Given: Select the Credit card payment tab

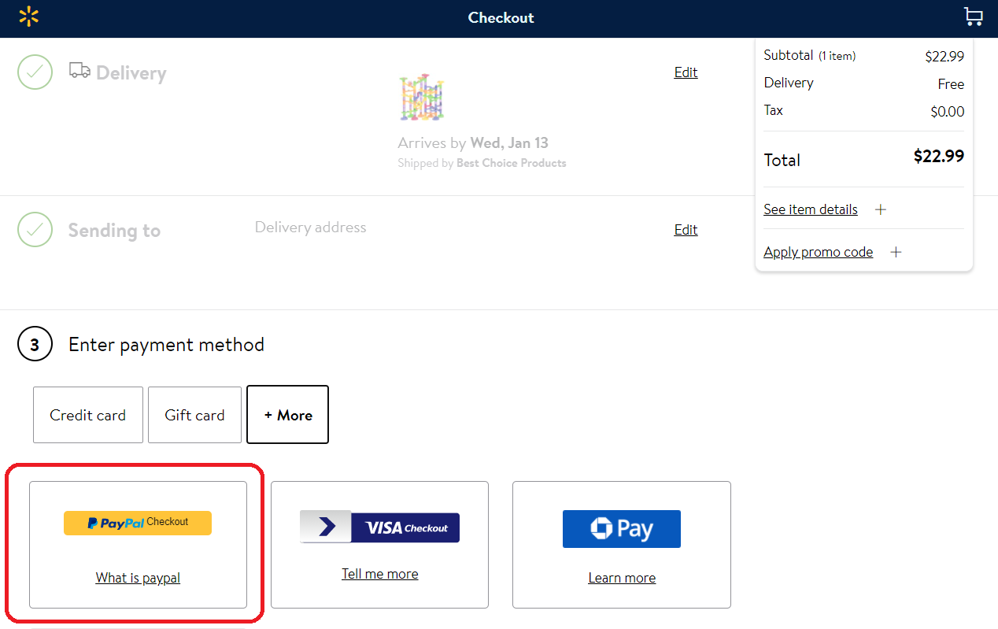Looking at the screenshot, I should click(88, 415).
